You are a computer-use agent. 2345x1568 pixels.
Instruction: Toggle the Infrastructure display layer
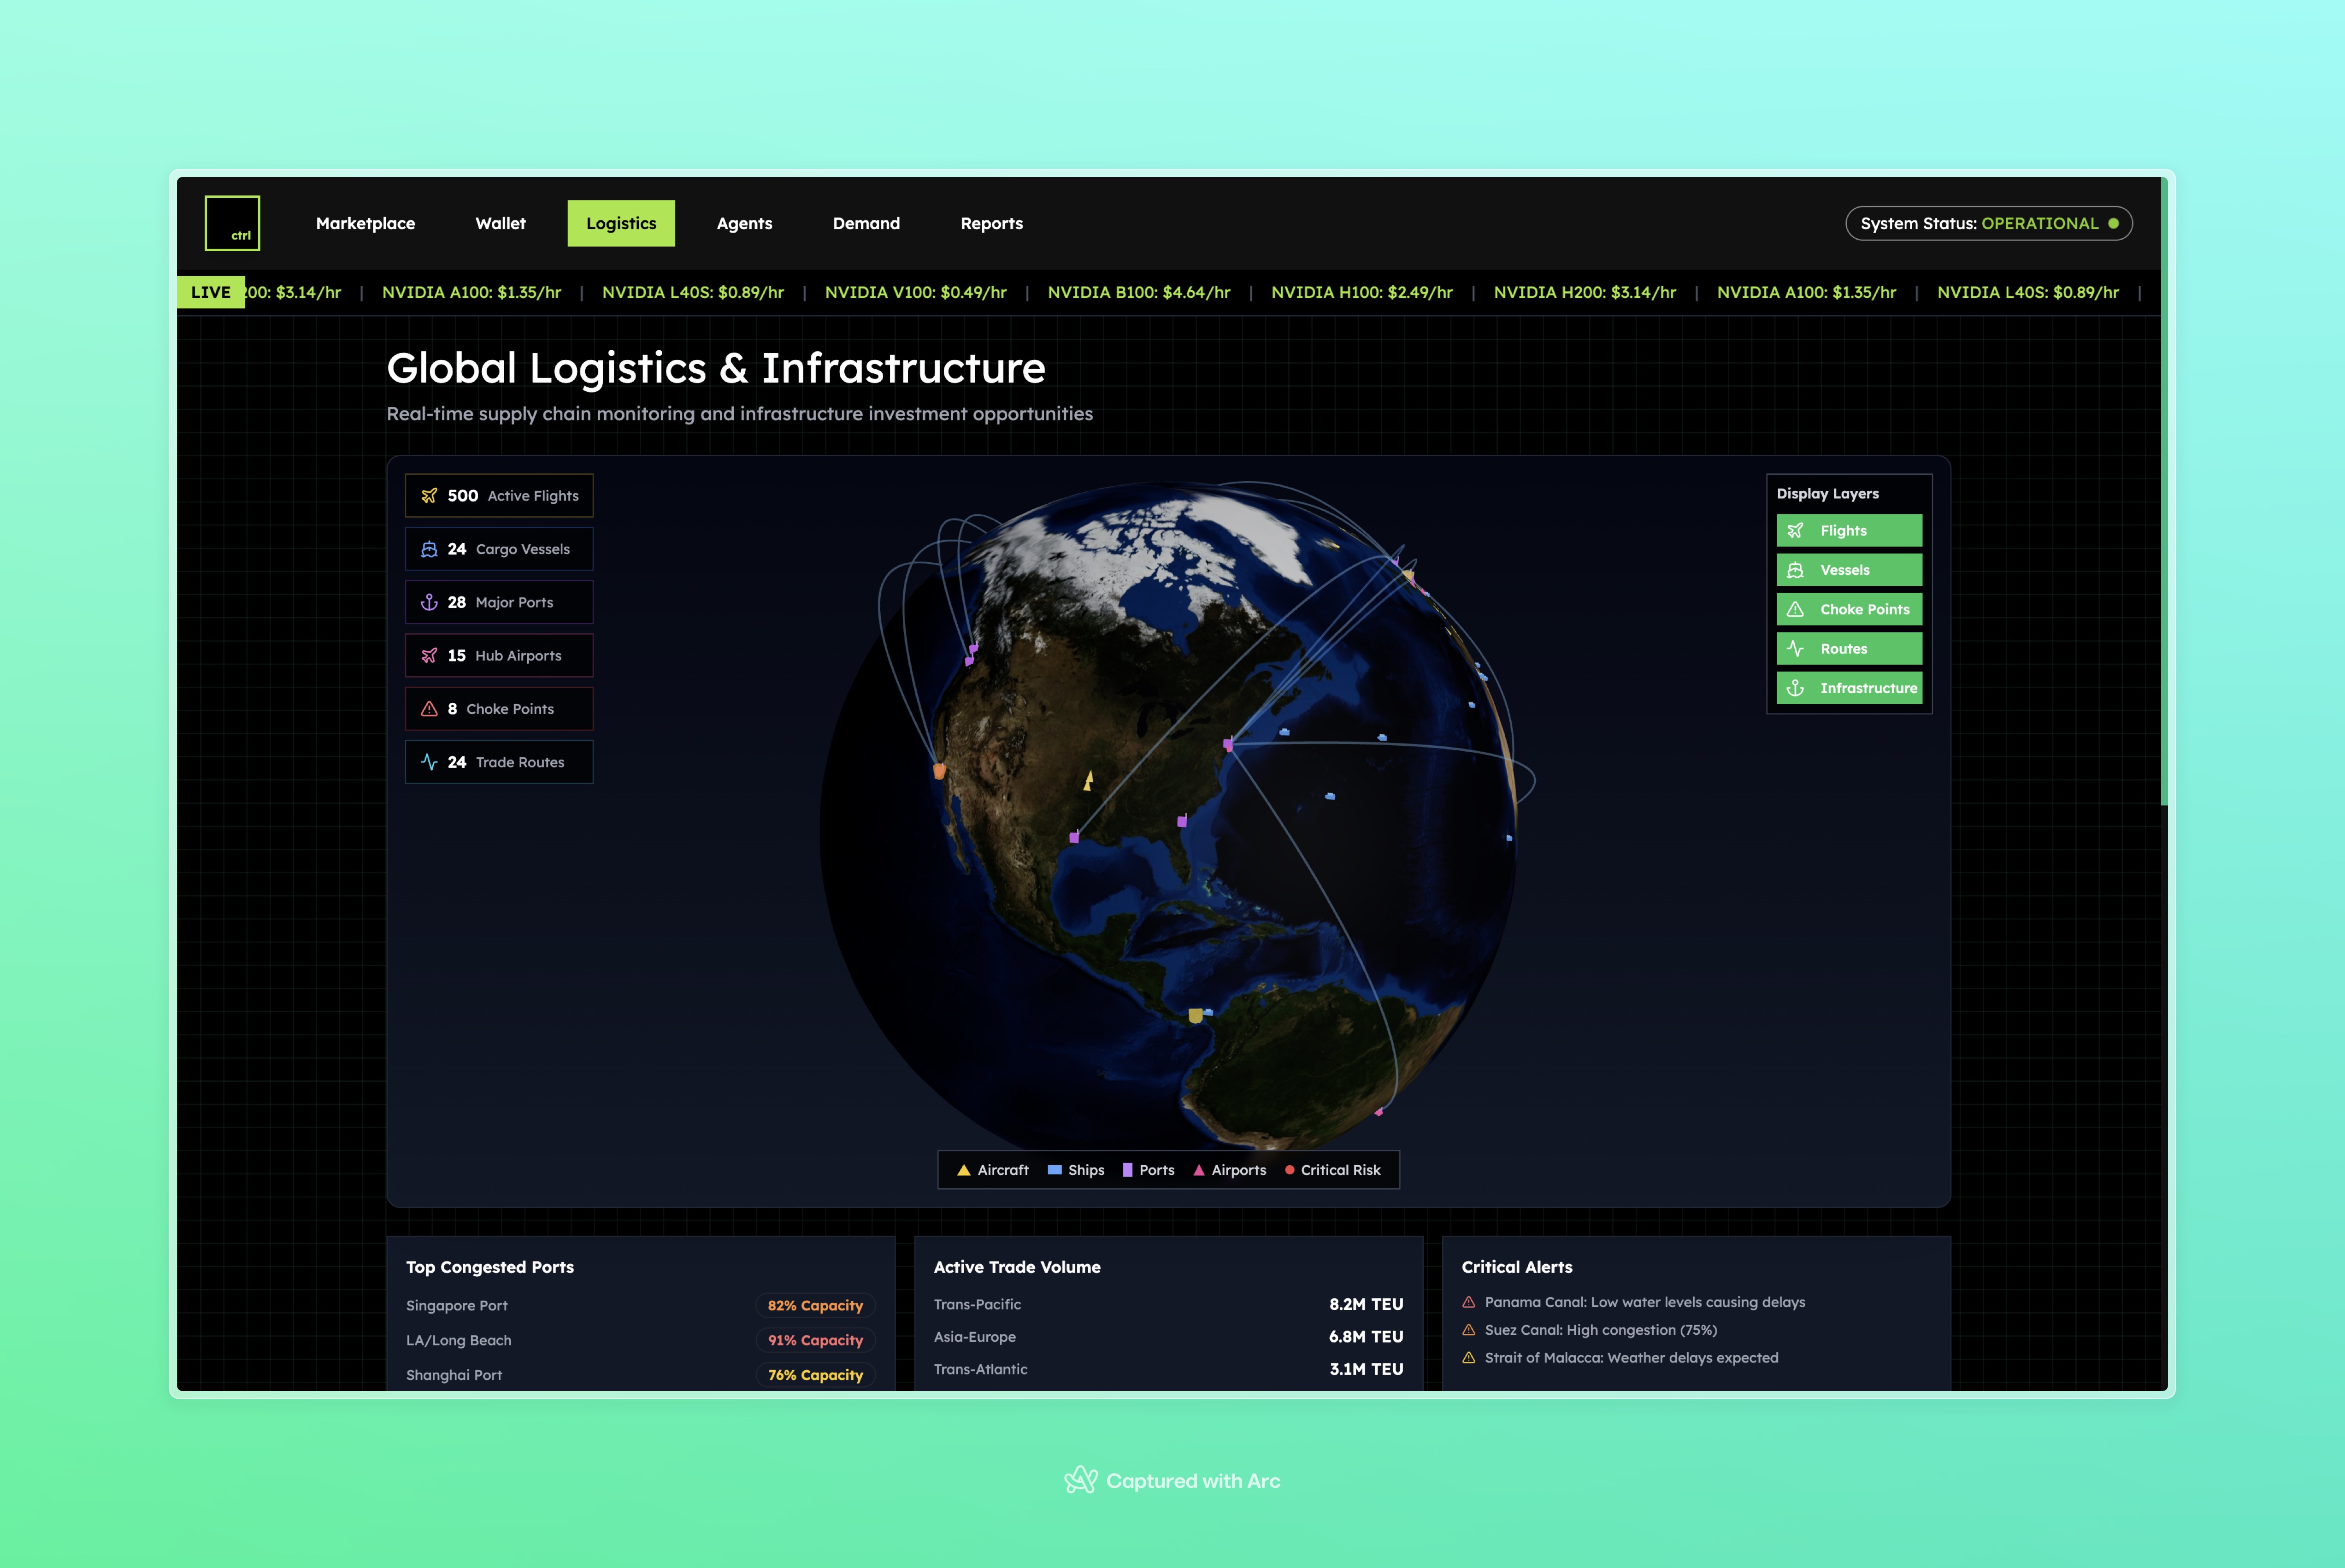pyautogui.click(x=1848, y=688)
